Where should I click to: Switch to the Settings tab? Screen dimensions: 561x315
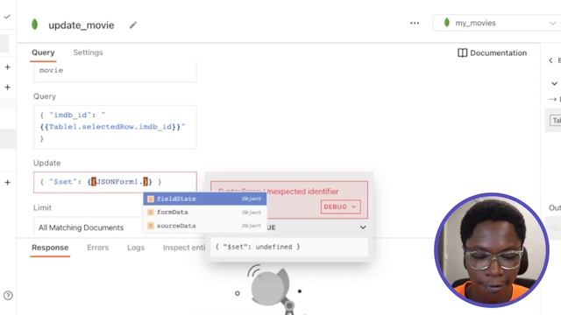(88, 52)
